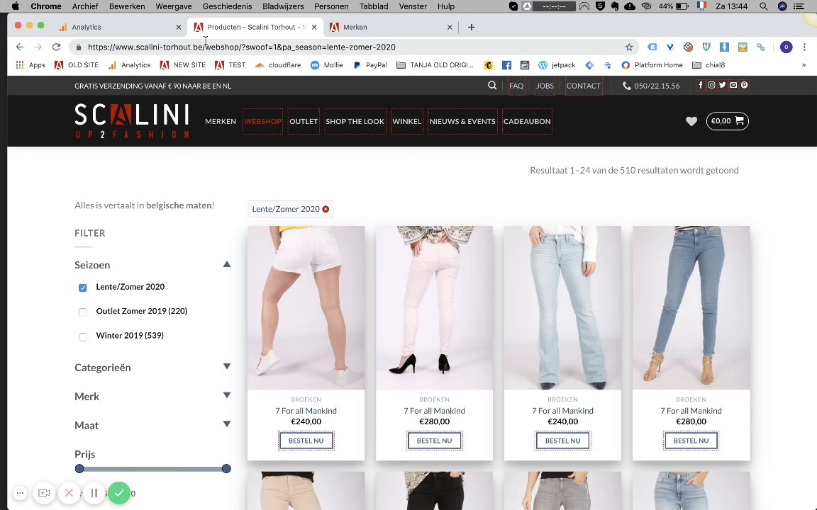Open the FAQ link in top bar

pyautogui.click(x=516, y=86)
